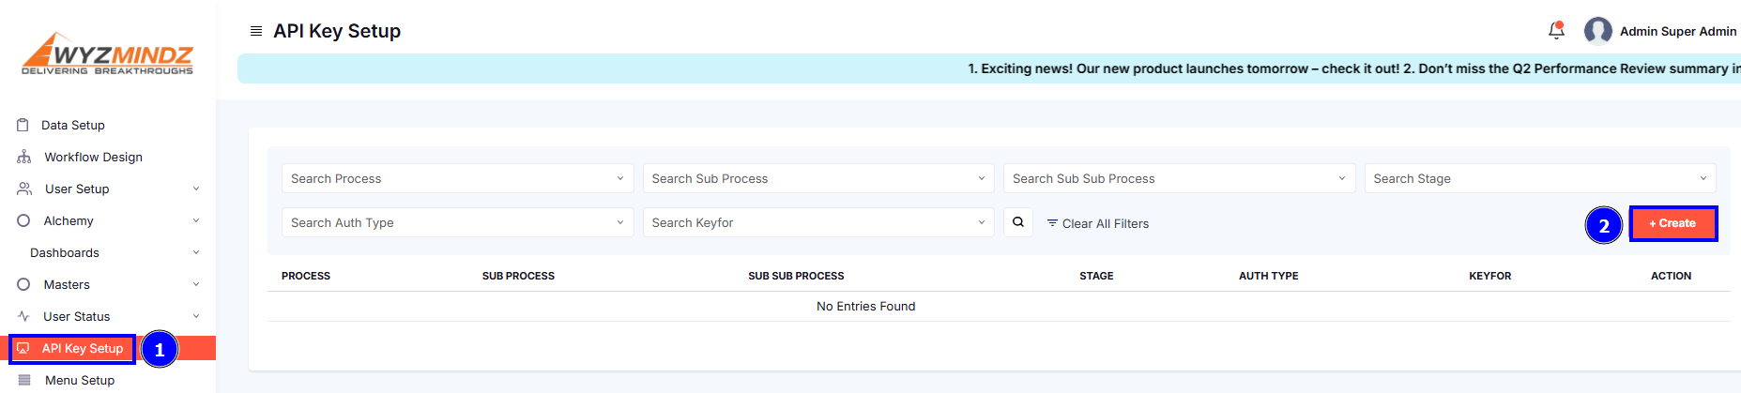This screenshot has width=1741, height=393.
Task: Open the Search Keyfor dropdown
Action: tap(818, 222)
